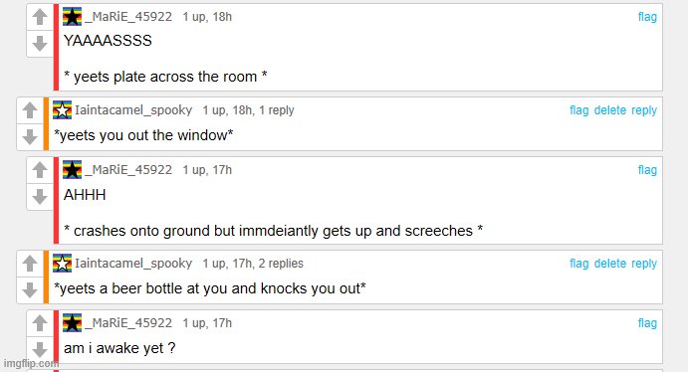Downvote the 'yeets you out the window' comment
688x372 pixels.
(x=30, y=136)
